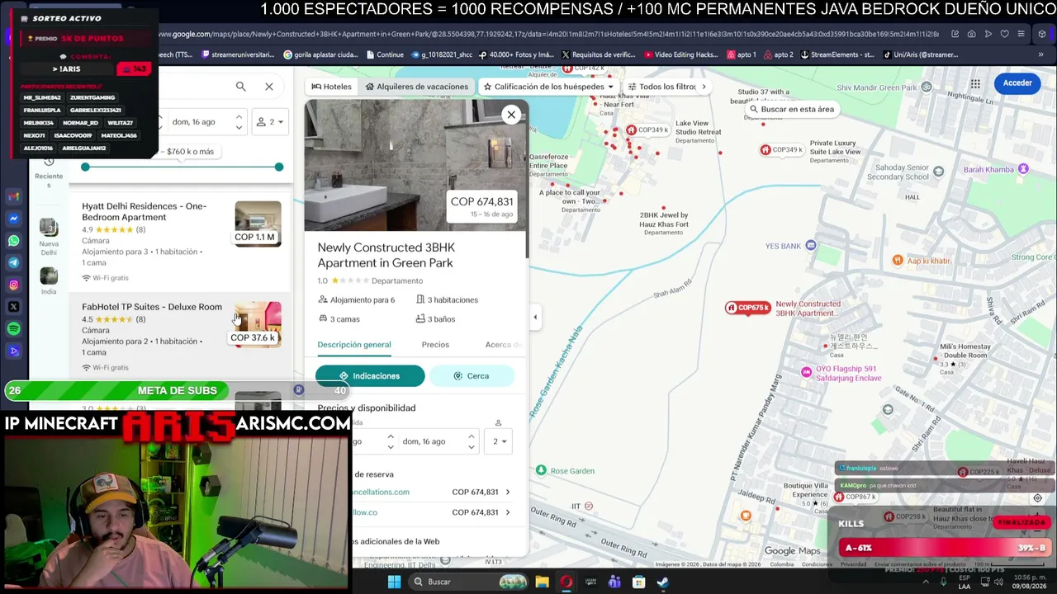Open the 'apto 1' bookmark
Viewport: 1057px width, 594px height.
pyautogui.click(x=741, y=54)
